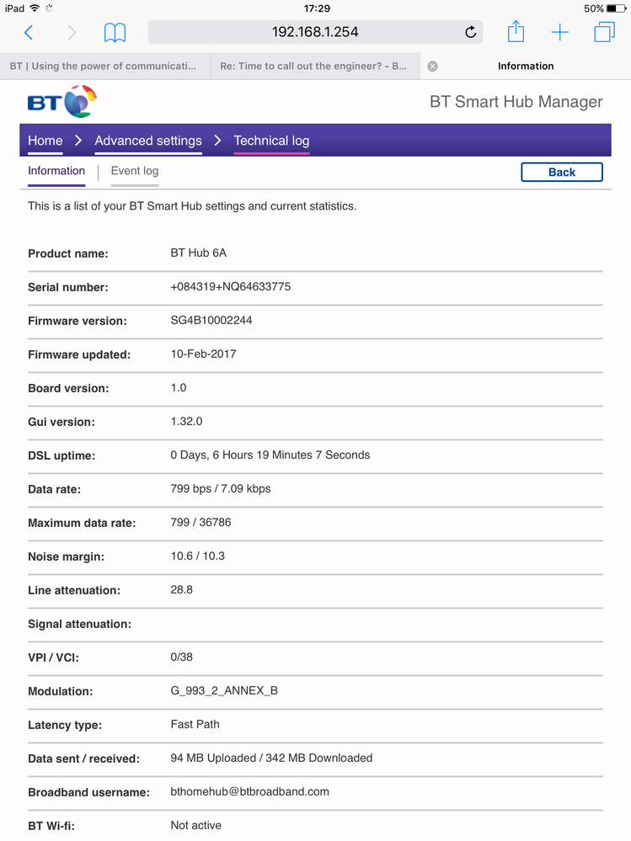
Task: Tap the Safari back arrow
Action: [29, 32]
